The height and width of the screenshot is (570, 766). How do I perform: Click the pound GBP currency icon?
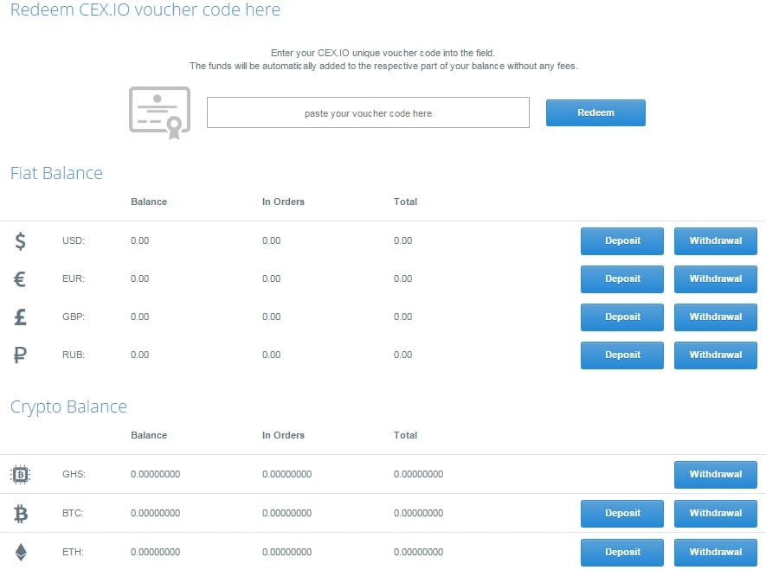coord(20,317)
